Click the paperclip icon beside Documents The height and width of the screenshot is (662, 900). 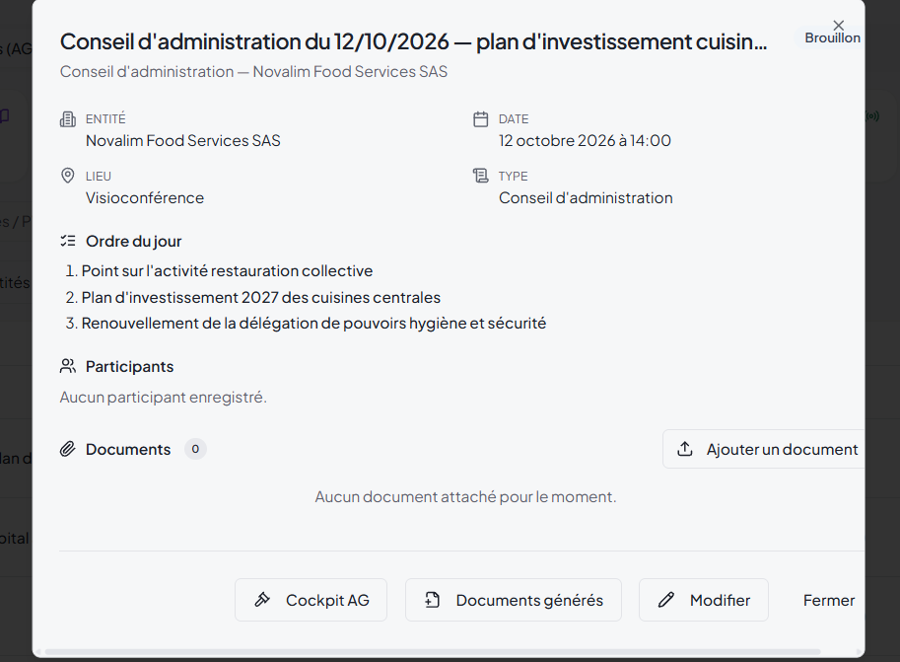pyautogui.click(x=68, y=449)
